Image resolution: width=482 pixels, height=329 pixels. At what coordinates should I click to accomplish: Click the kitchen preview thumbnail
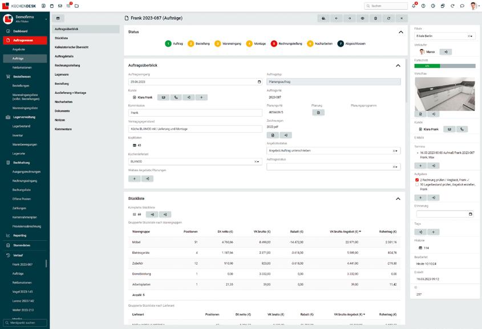pyautogui.click(x=445, y=94)
